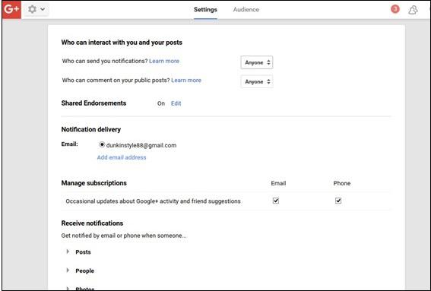This screenshot has width=431, height=291.
Task: Click the Phone column header
Action: tap(341, 183)
